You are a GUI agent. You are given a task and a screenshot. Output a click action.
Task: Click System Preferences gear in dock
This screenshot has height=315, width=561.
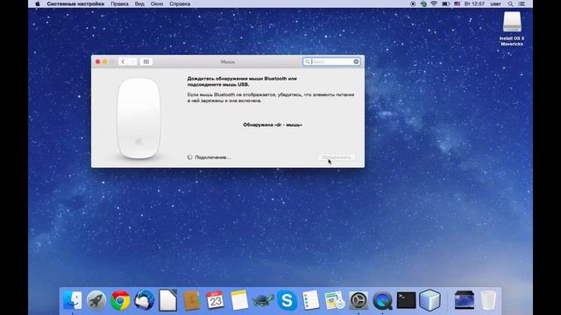coord(359,300)
